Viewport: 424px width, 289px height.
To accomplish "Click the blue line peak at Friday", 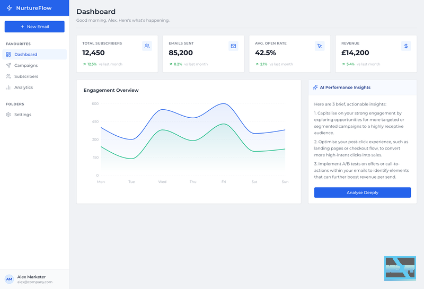I will click(x=224, y=103).
